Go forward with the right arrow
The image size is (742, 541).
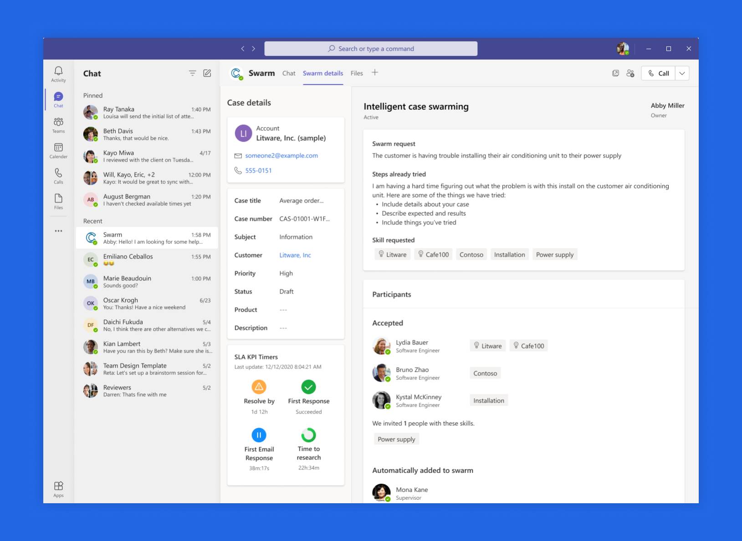(x=254, y=49)
